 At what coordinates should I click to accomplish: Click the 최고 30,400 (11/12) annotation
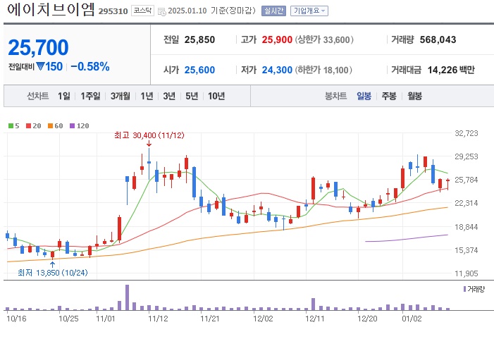(149, 135)
